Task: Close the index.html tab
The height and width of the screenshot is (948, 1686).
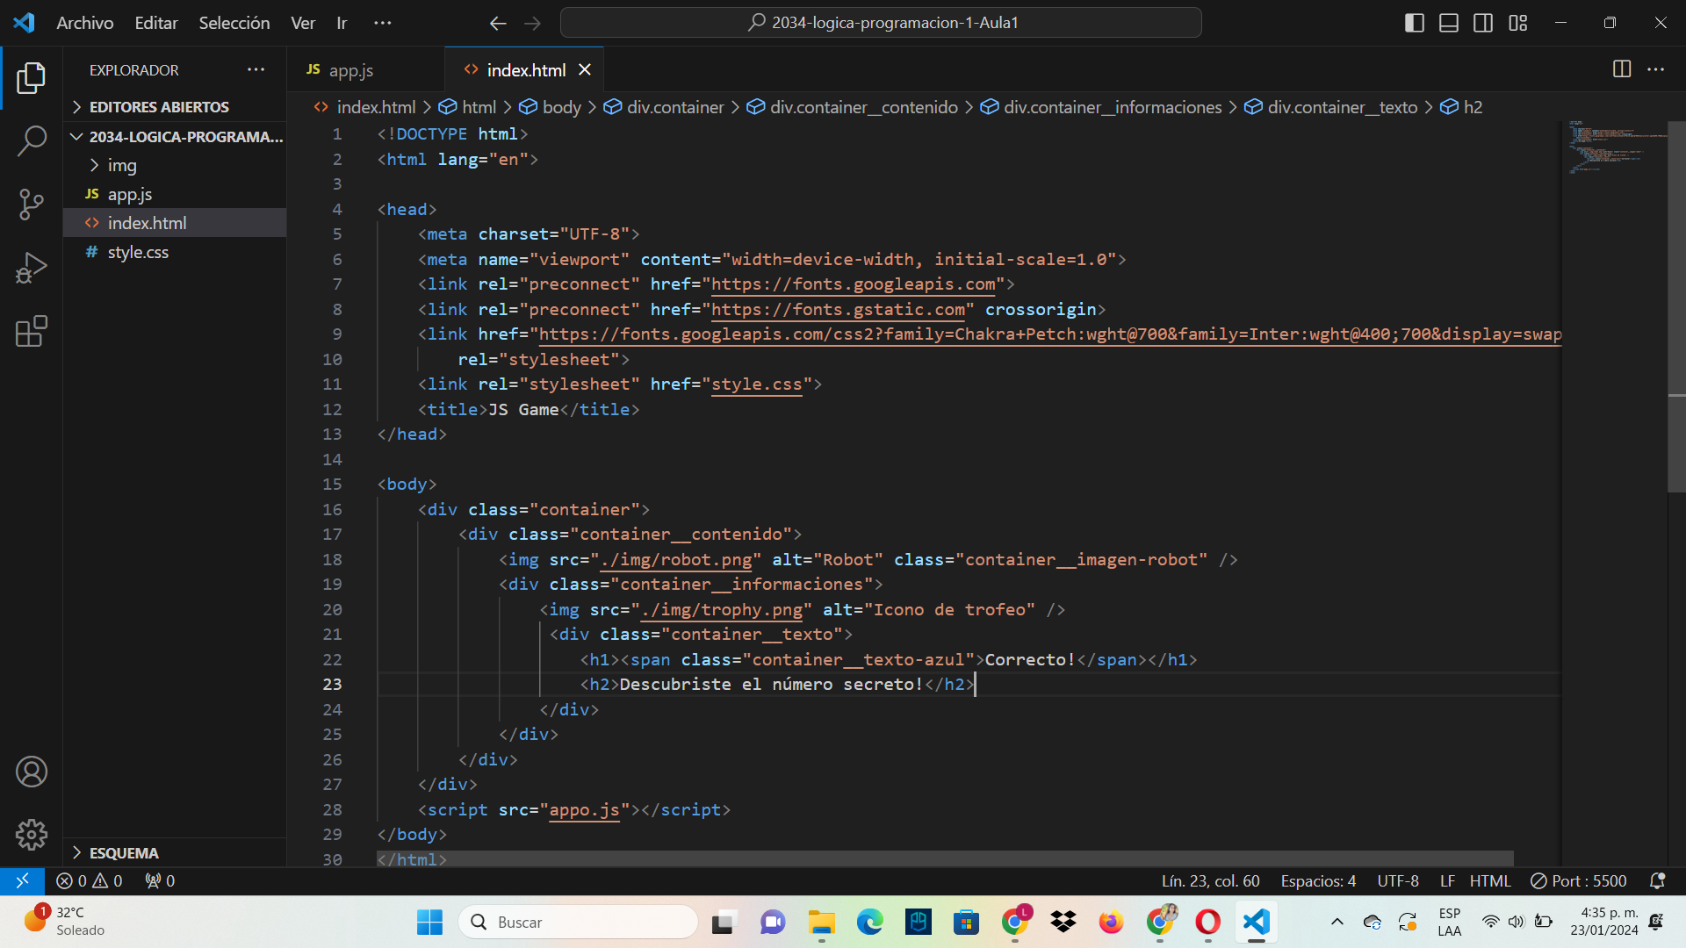Action: (585, 69)
